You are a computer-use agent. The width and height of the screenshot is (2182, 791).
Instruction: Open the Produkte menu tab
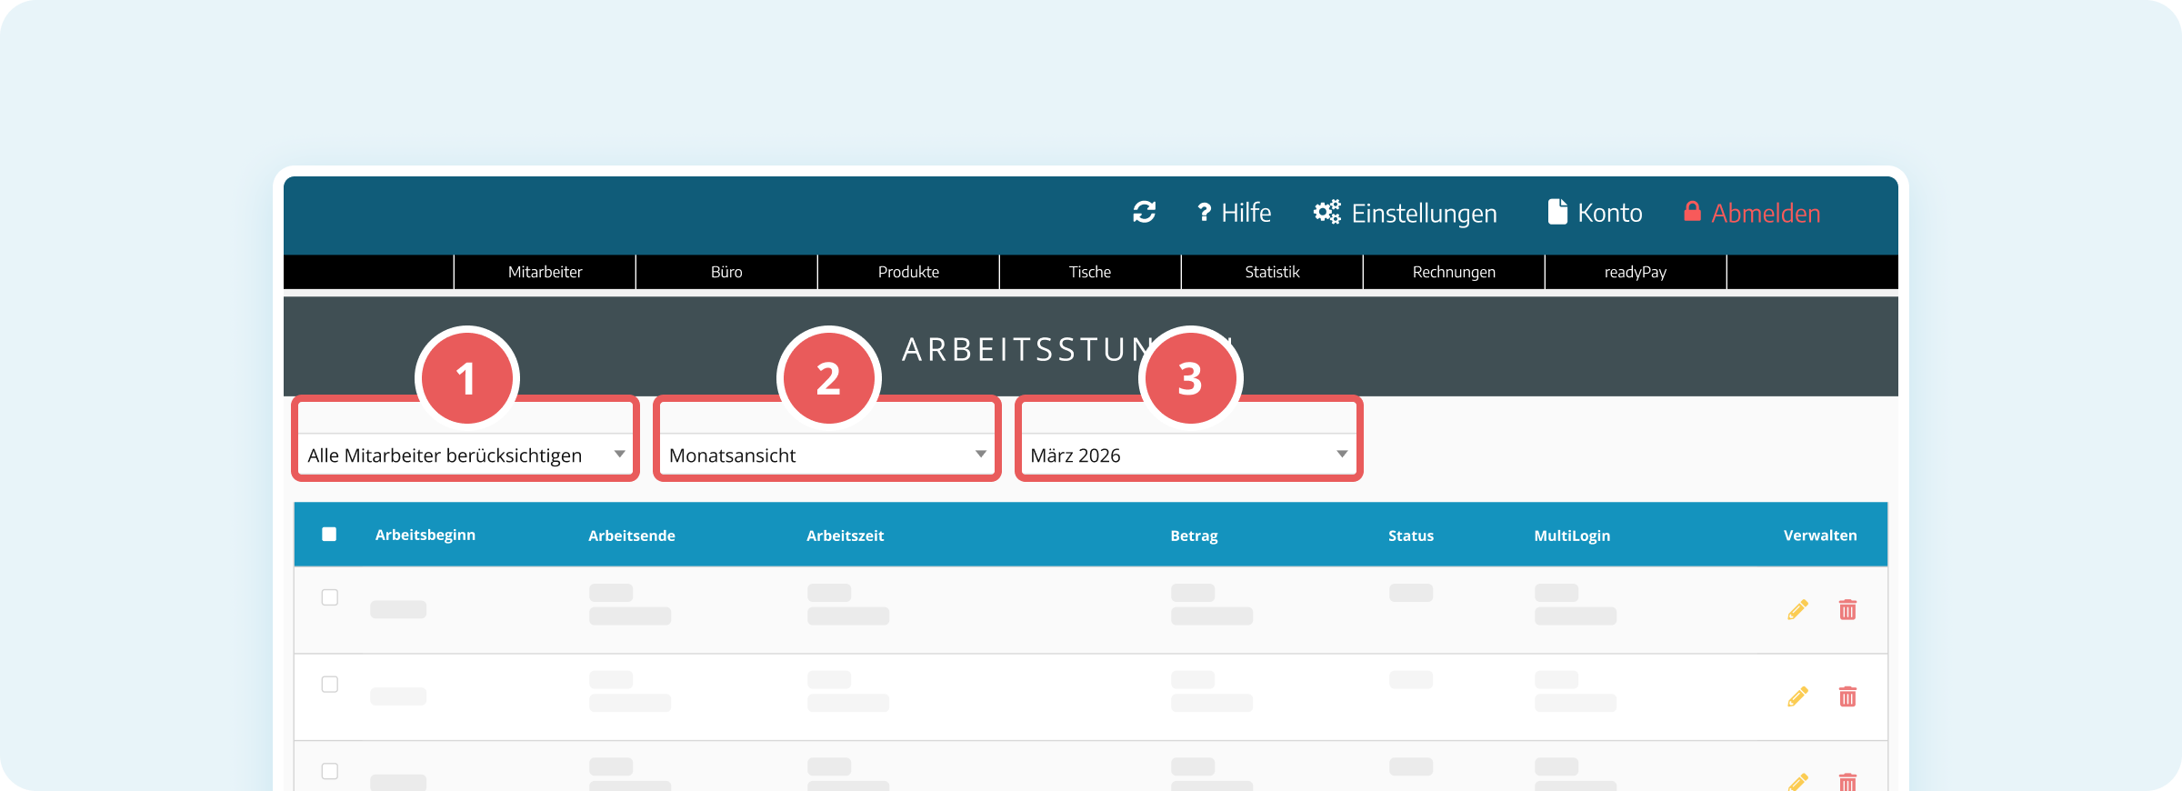click(908, 272)
